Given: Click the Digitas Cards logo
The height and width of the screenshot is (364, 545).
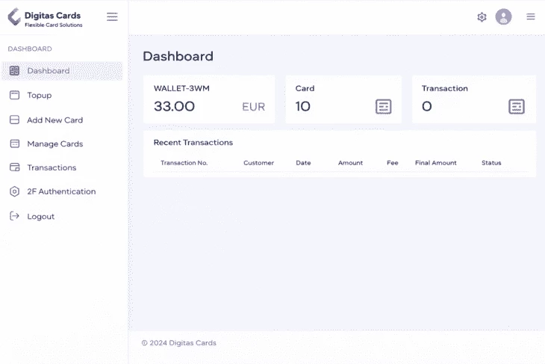Looking at the screenshot, I should [x=45, y=17].
